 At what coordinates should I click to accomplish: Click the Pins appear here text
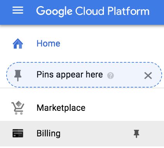[x=70, y=75]
